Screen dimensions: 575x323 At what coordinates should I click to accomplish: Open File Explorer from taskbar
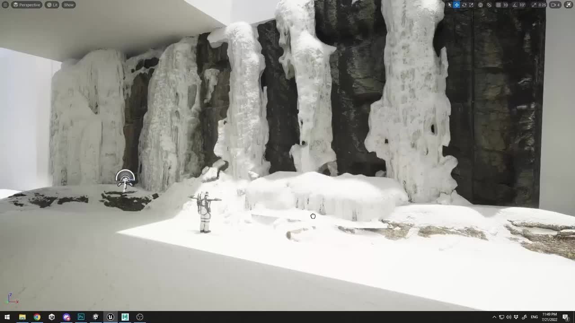22,317
